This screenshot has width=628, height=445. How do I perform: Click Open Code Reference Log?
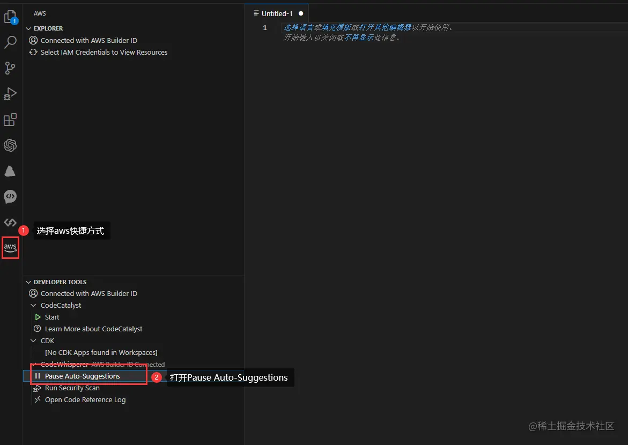click(x=85, y=400)
